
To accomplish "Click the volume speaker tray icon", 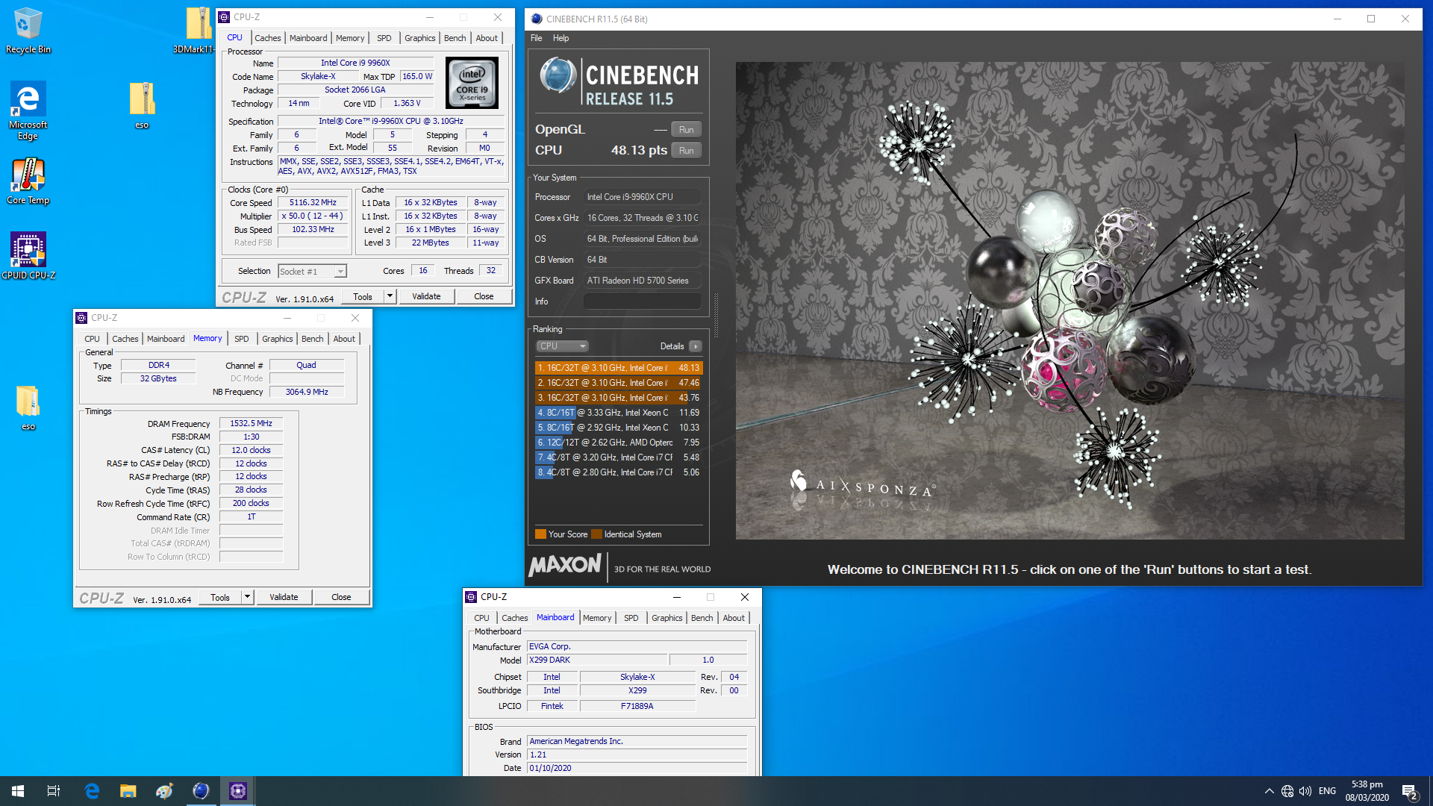I will (1305, 791).
